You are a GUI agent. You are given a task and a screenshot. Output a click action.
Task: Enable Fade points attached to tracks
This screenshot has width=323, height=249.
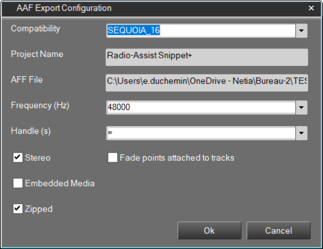tap(112, 158)
